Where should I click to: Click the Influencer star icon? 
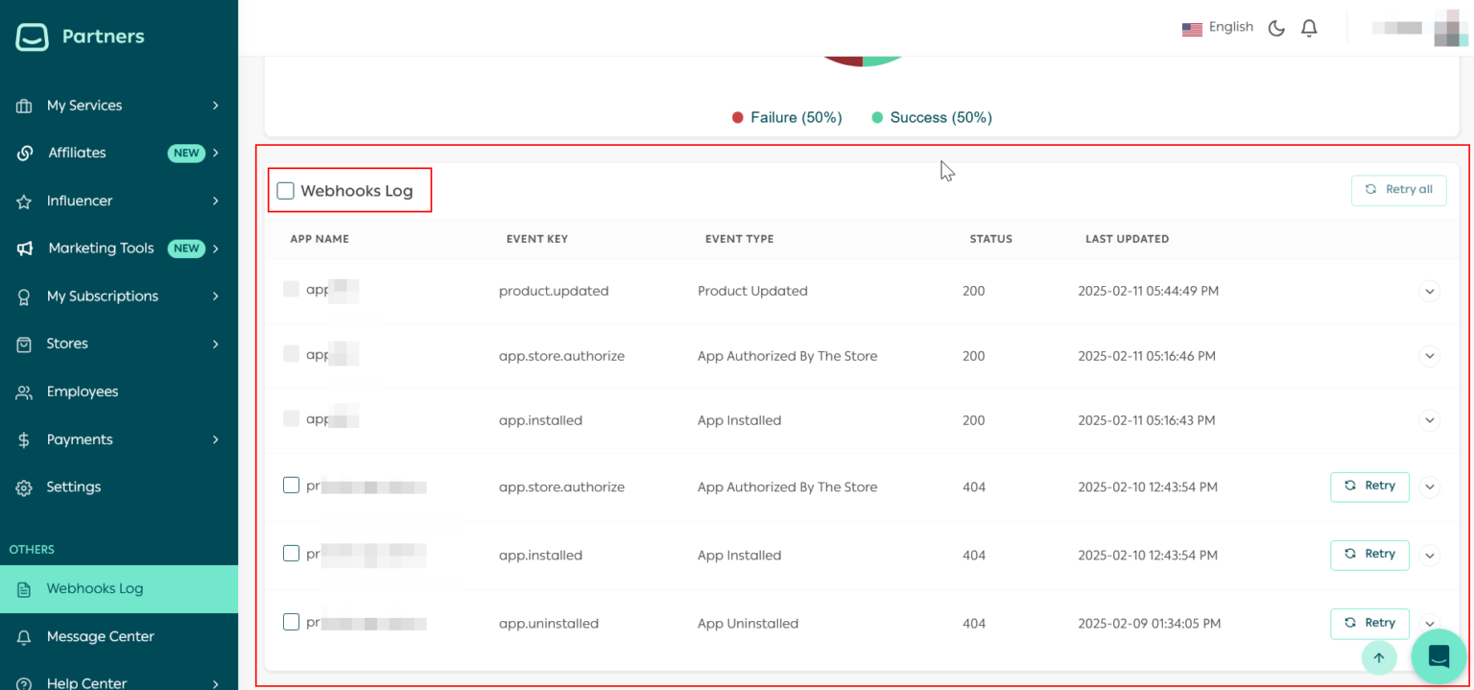24,202
